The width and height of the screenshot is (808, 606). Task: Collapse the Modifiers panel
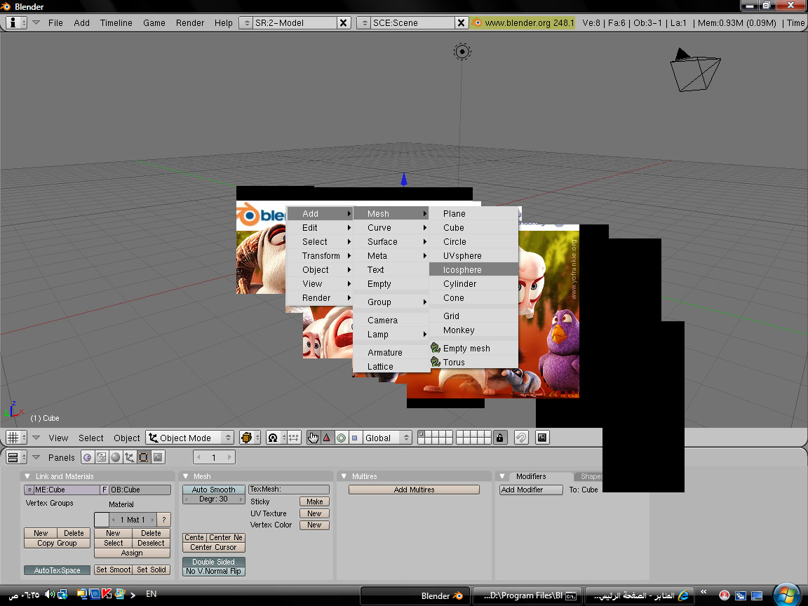[502, 476]
